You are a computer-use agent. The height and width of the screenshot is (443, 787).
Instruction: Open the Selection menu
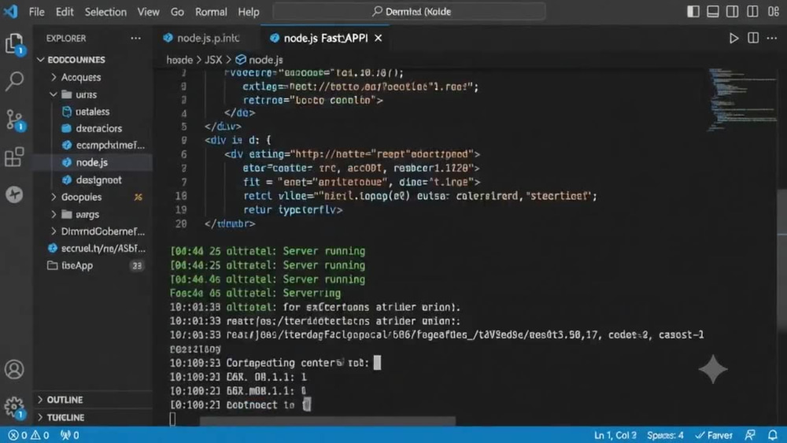click(105, 12)
